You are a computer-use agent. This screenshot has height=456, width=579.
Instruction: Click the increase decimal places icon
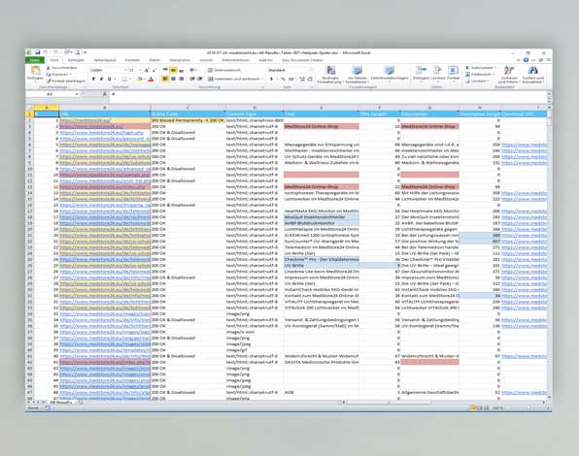(x=302, y=79)
